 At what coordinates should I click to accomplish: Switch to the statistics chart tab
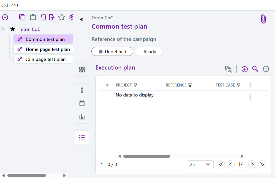click(x=82, y=117)
